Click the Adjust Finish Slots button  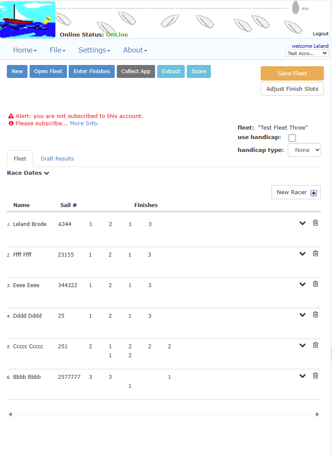pos(292,89)
